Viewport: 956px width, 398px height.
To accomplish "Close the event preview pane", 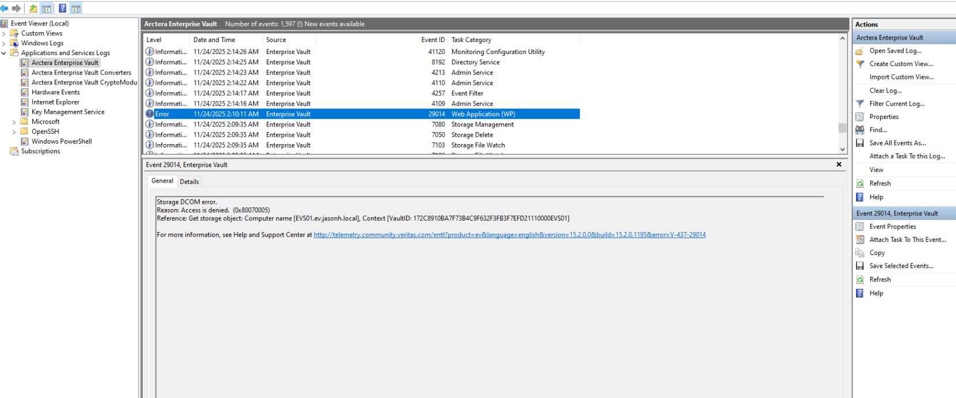I will coord(839,164).
